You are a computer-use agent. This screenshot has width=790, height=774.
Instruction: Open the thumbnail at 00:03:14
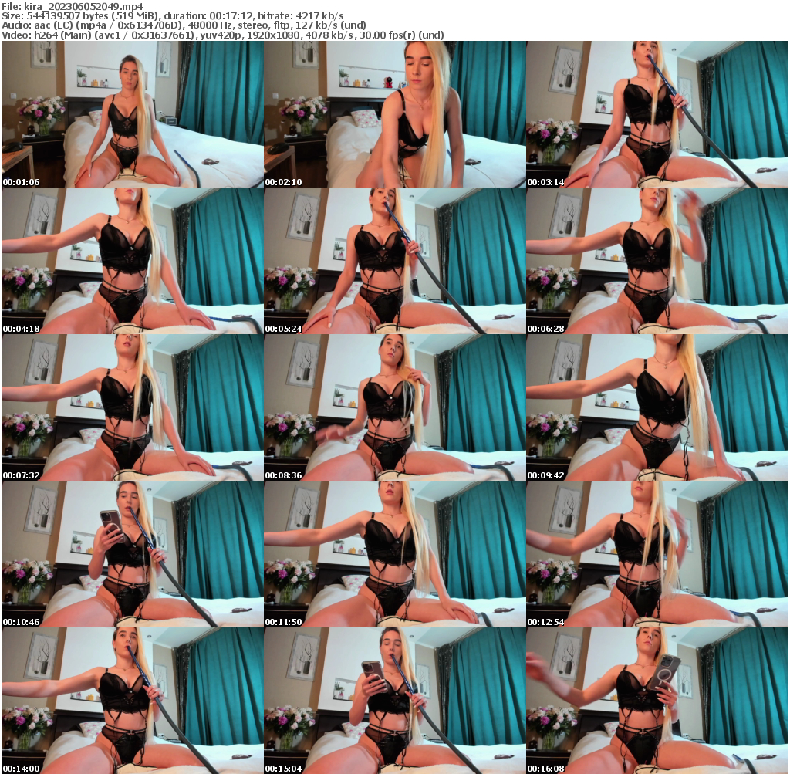click(x=657, y=112)
